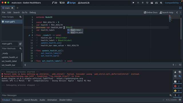Open the Debugger bottom panel
The image size is (183, 103).
click(17, 100)
